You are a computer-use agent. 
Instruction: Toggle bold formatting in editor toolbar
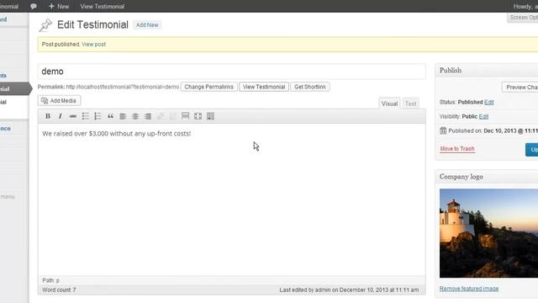coord(48,116)
